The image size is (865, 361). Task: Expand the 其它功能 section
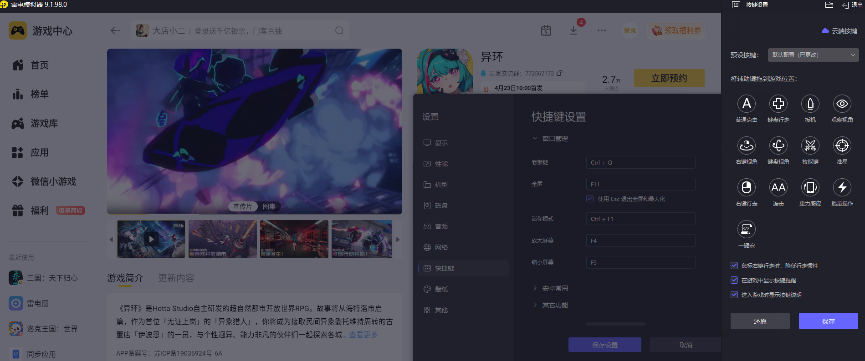551,305
